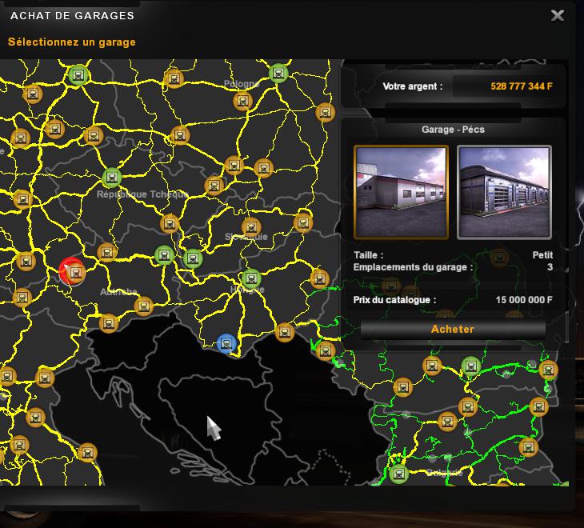Select the blue Pécs garage marker on map
Image resolution: width=584 pixels, height=528 pixels.
[226, 344]
